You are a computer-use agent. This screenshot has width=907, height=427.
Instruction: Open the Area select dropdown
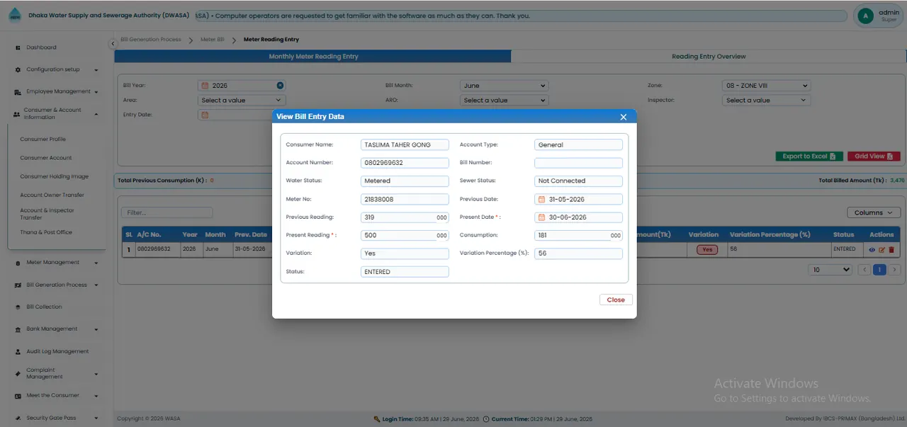pyautogui.click(x=242, y=101)
